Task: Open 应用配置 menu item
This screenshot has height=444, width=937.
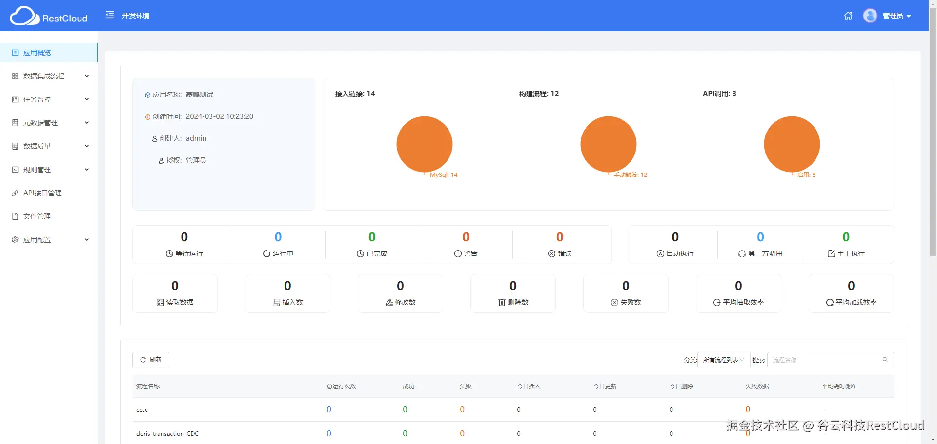Action: [49, 240]
